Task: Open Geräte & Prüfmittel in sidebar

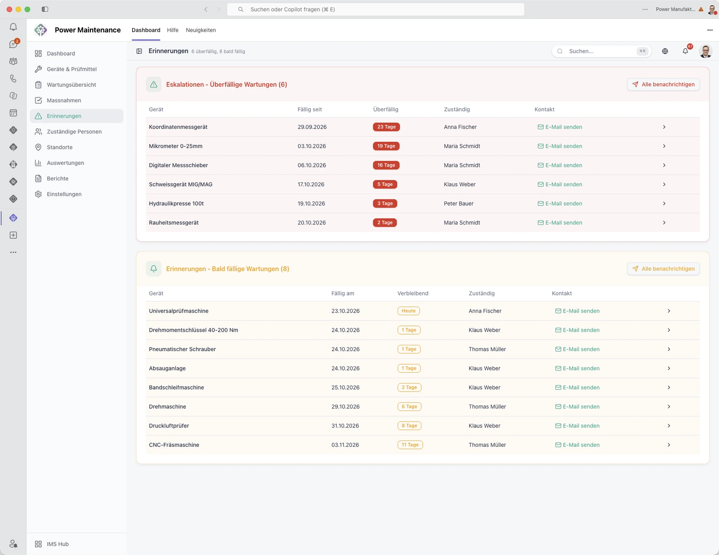Action: click(x=76, y=69)
